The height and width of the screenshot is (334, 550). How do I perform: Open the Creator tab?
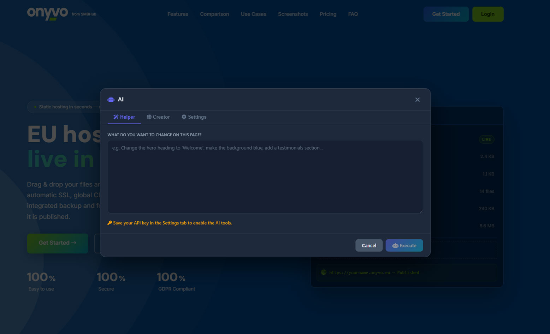158,117
